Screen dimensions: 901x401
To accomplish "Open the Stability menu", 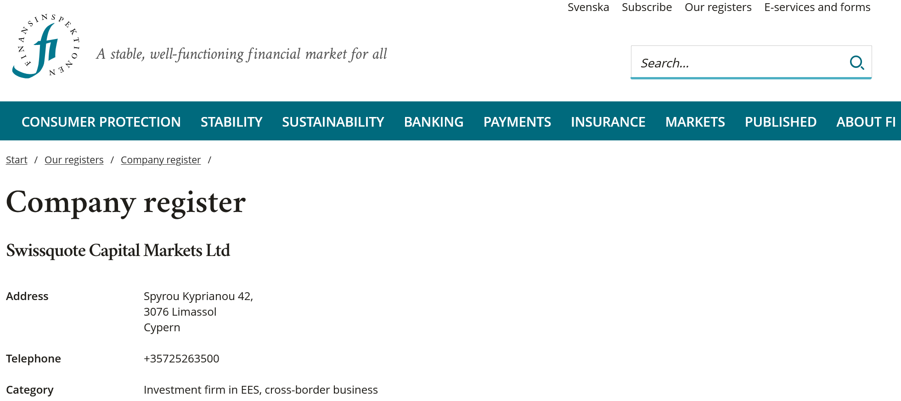I will [231, 121].
